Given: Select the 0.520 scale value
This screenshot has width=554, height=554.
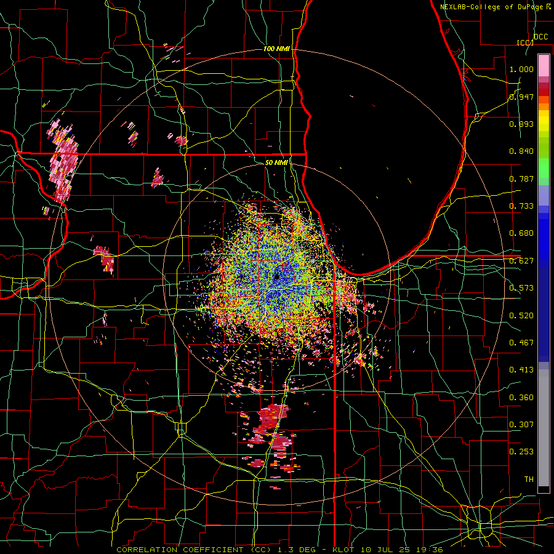Looking at the screenshot, I should click(521, 316).
